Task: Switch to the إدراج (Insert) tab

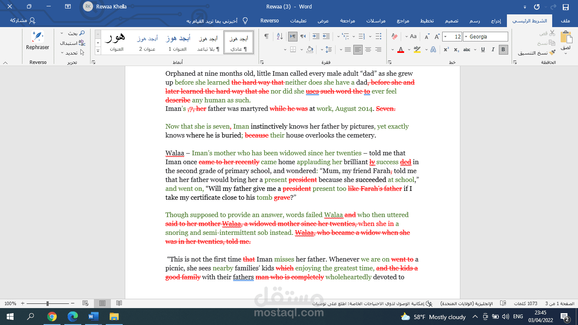Action: (496, 21)
